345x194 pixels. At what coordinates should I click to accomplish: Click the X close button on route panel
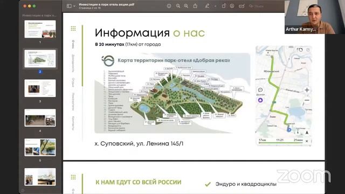click(307, 141)
